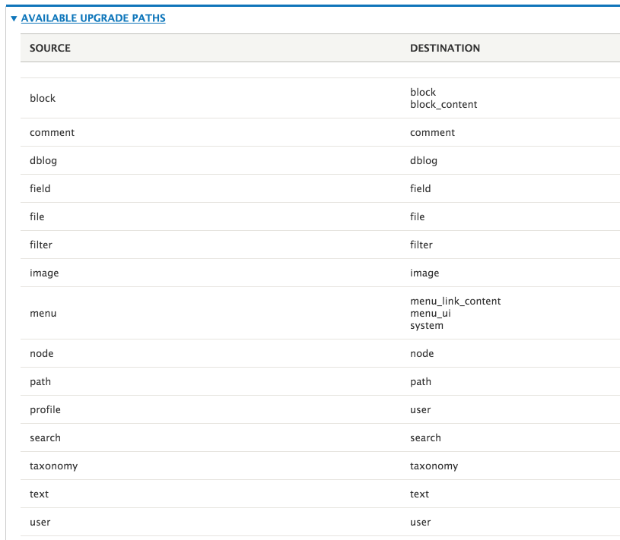Image resolution: width=620 pixels, height=540 pixels.
Task: Select the taxonomy upgrade row
Action: click(x=53, y=466)
